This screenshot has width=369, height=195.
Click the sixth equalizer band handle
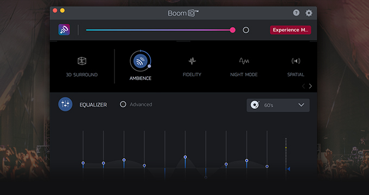tap(185, 157)
